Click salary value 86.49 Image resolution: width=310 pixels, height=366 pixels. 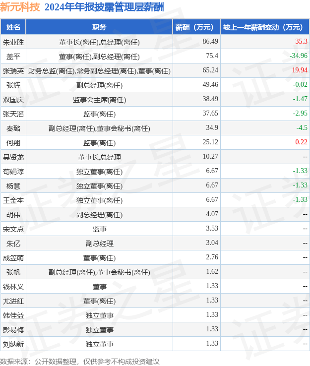coord(210,41)
